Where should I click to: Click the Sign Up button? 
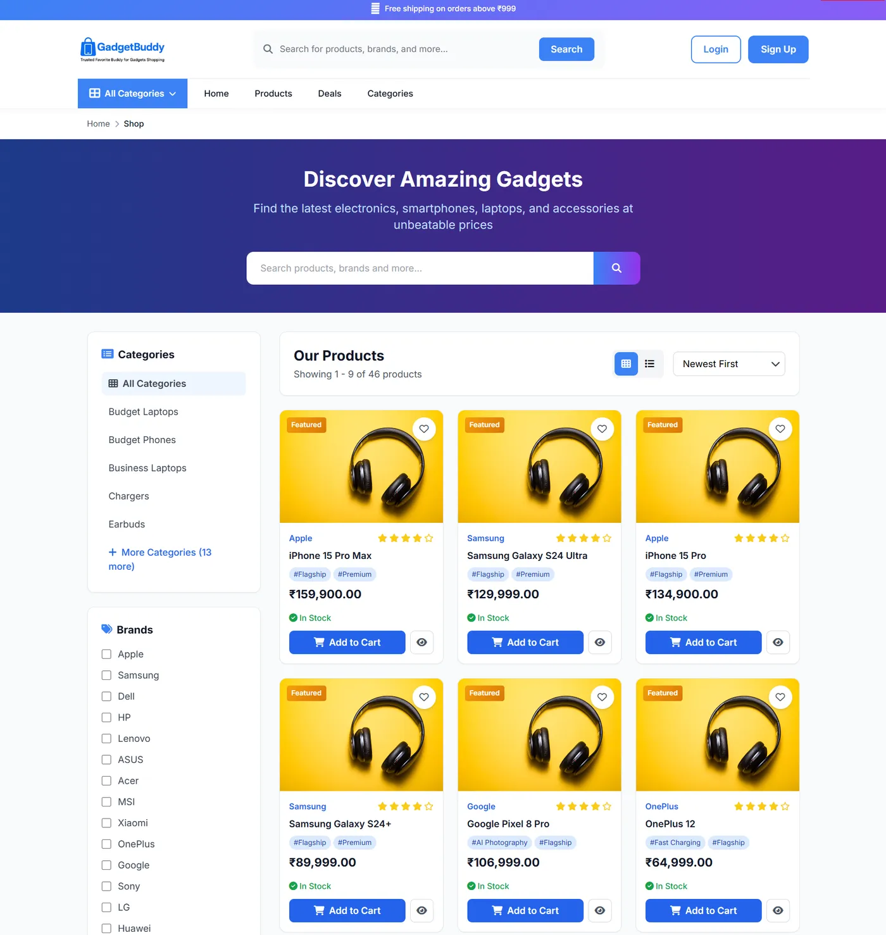click(x=778, y=49)
